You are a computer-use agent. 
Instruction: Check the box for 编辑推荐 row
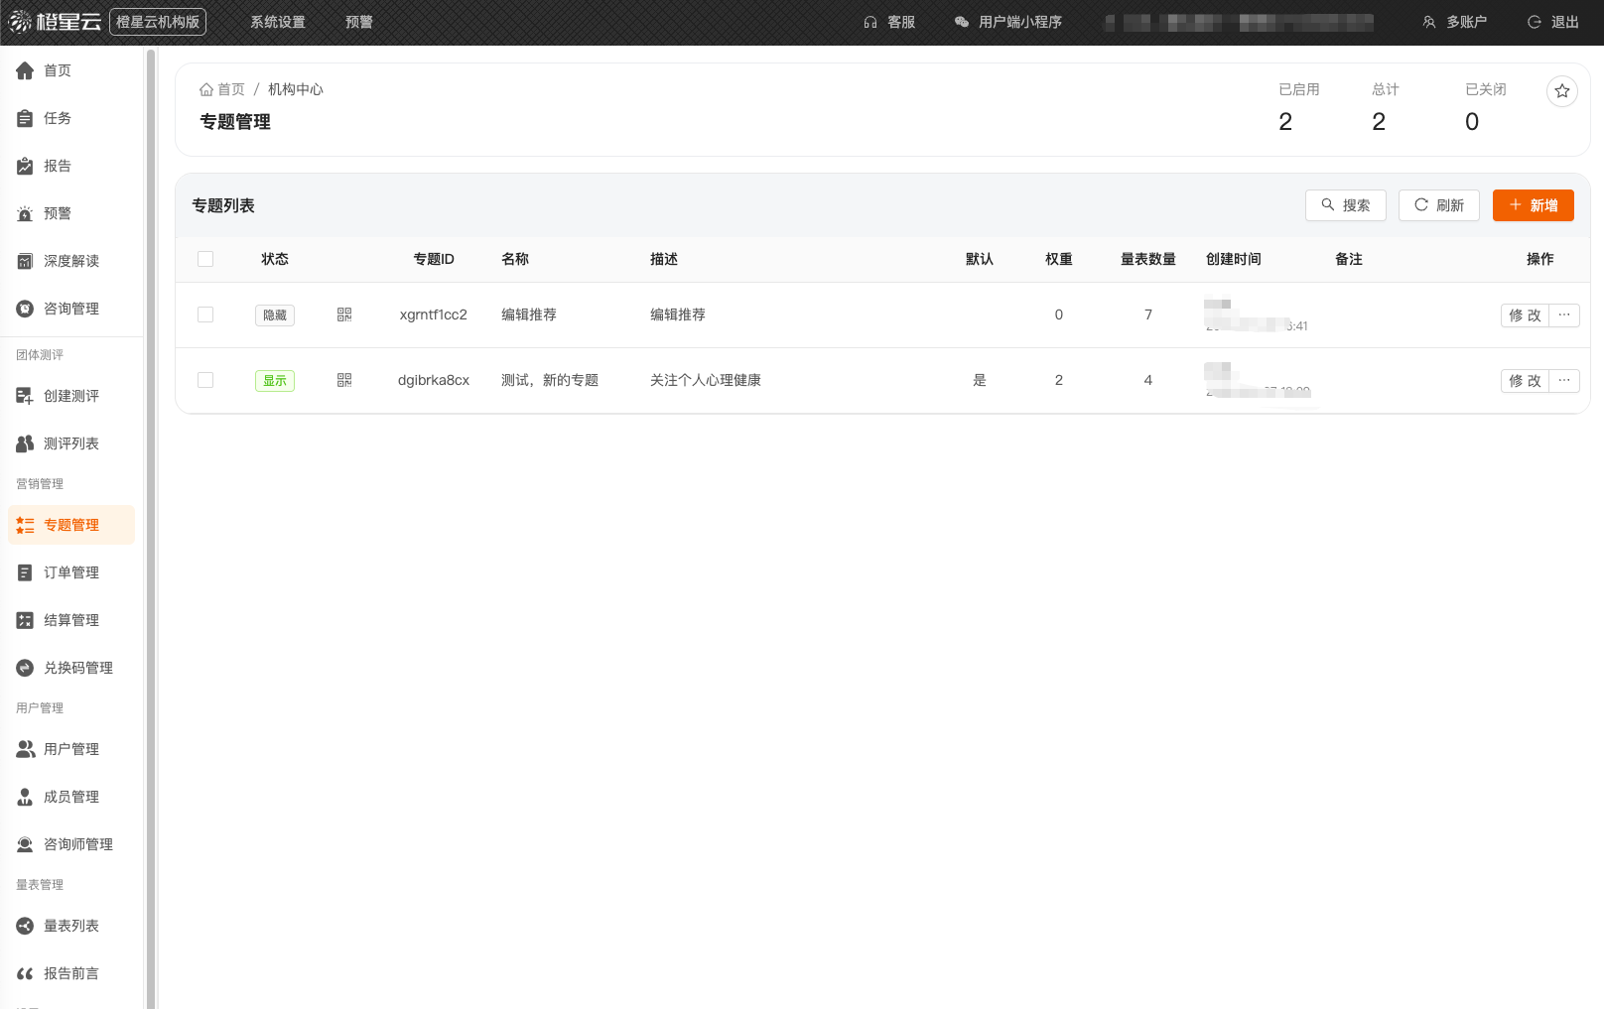point(205,315)
